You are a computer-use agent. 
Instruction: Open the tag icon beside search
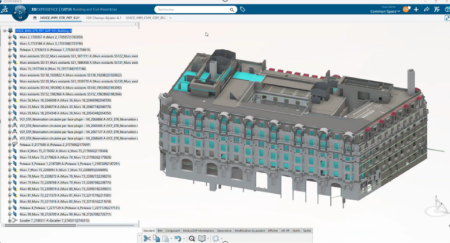[x=243, y=9]
